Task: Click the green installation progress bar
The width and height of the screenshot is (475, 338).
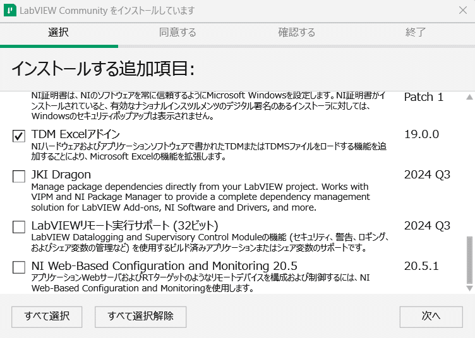Action: (x=59, y=46)
